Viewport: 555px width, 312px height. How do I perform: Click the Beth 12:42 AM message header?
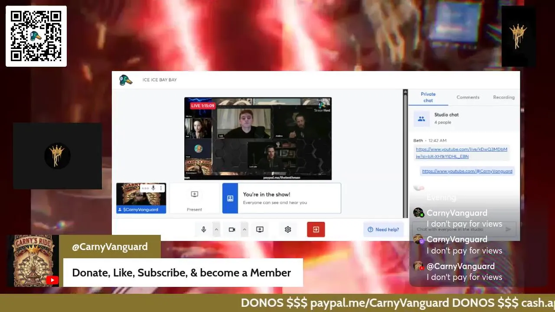tap(430, 140)
